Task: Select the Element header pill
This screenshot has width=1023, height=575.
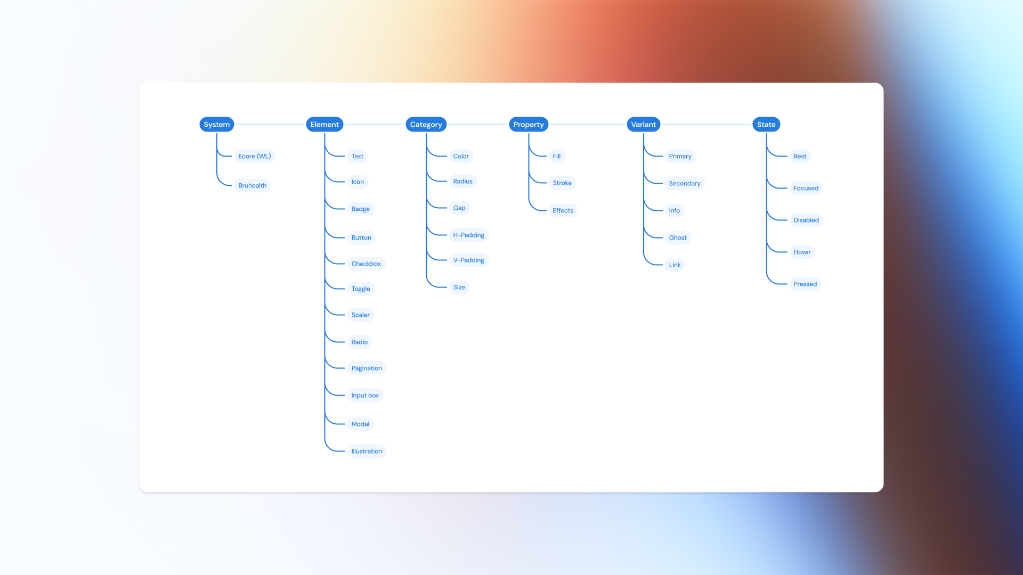Action: click(x=324, y=124)
